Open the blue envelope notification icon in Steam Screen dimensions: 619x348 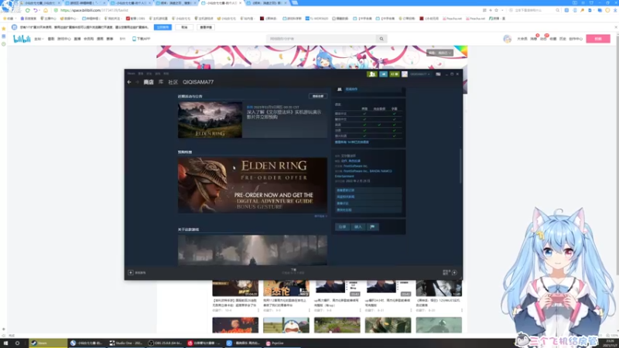(383, 74)
